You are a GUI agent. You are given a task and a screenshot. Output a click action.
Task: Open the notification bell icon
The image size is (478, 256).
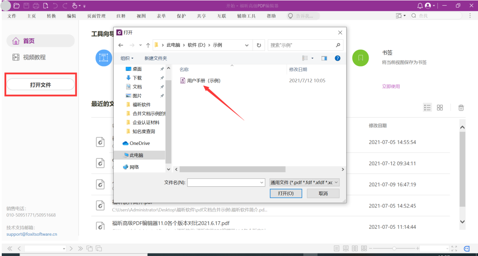click(421, 6)
